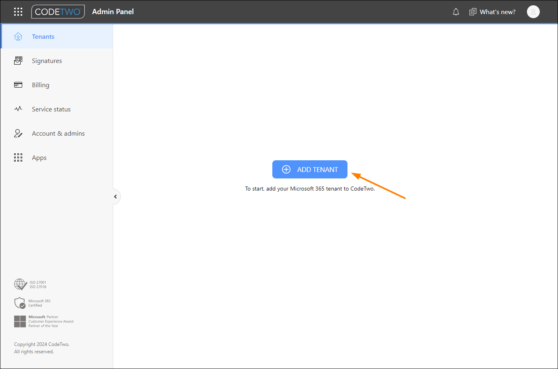Viewport: 558px width, 369px height.
Task: Click the Microsoft Partner logo icon
Action: pos(20,321)
